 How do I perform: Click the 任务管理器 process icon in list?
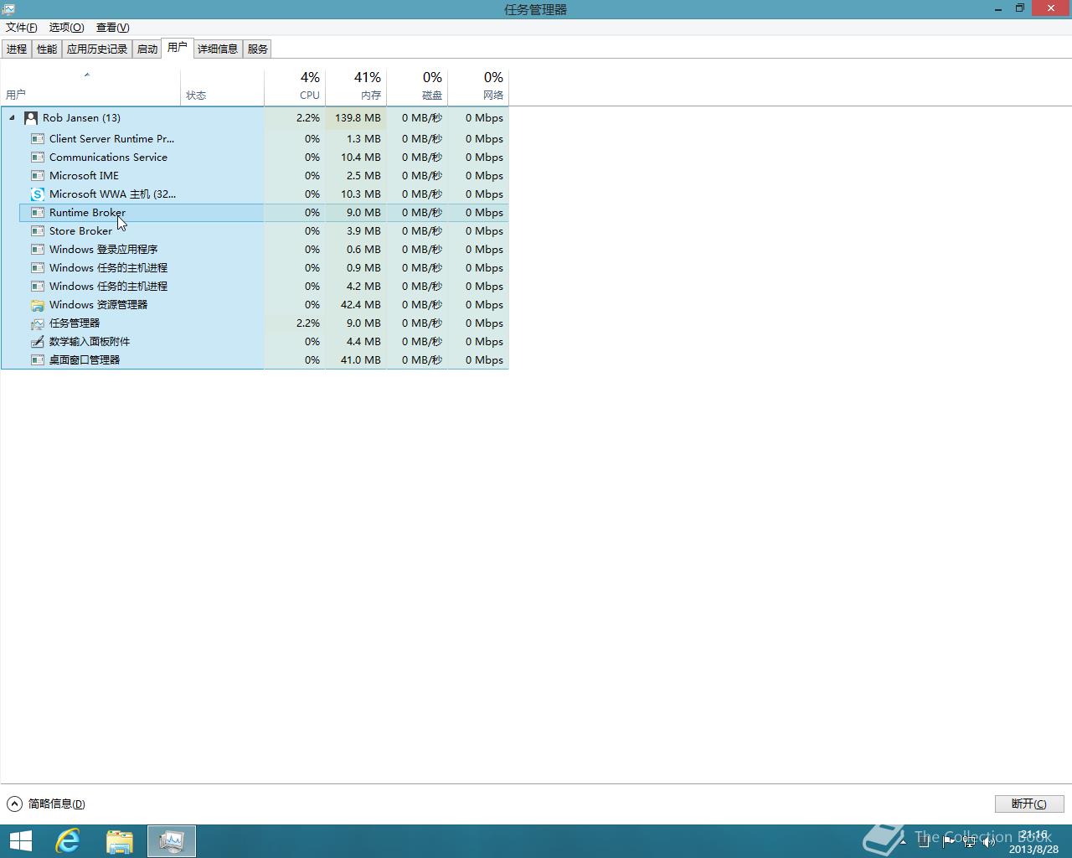click(x=38, y=323)
